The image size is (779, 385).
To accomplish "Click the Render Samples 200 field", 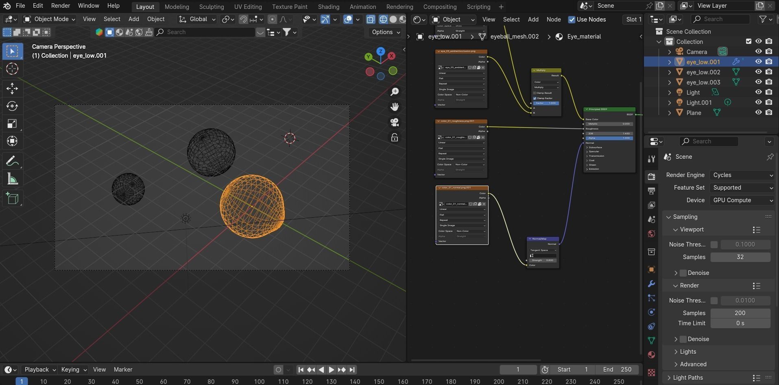I will tap(740, 313).
